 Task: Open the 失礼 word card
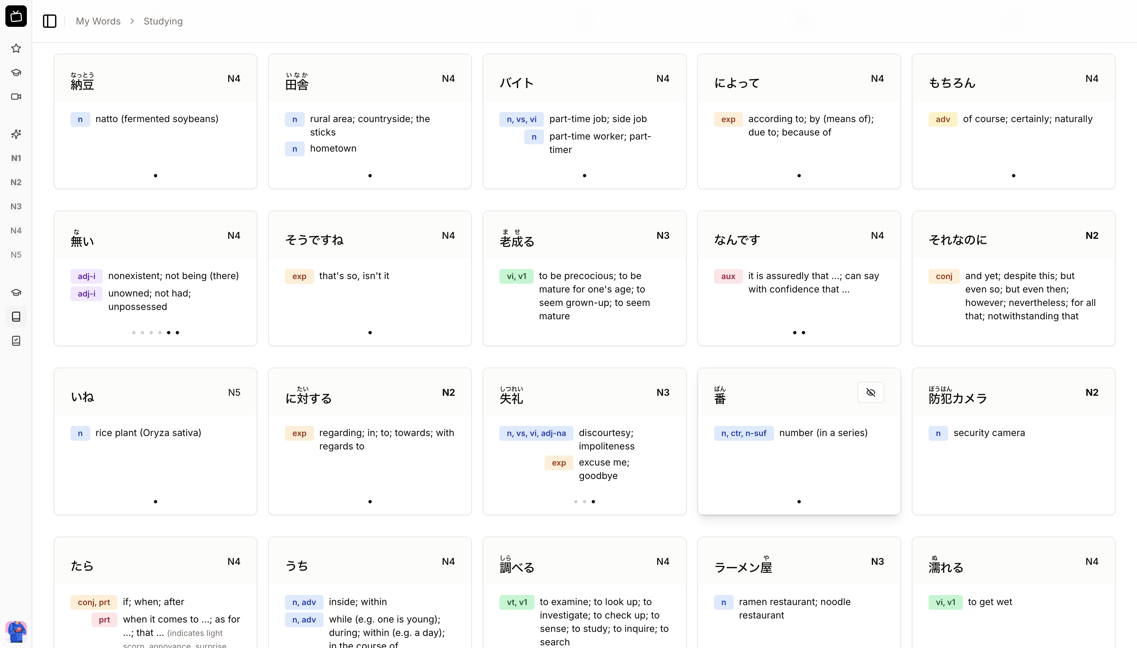[584, 441]
